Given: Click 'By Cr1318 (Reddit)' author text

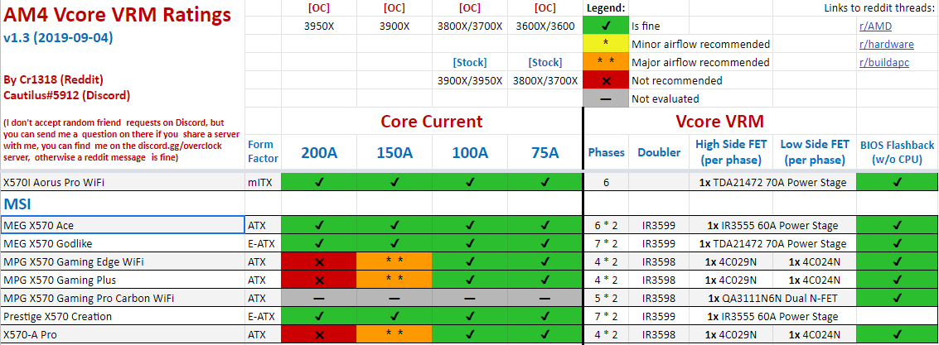Looking at the screenshot, I should [53, 79].
